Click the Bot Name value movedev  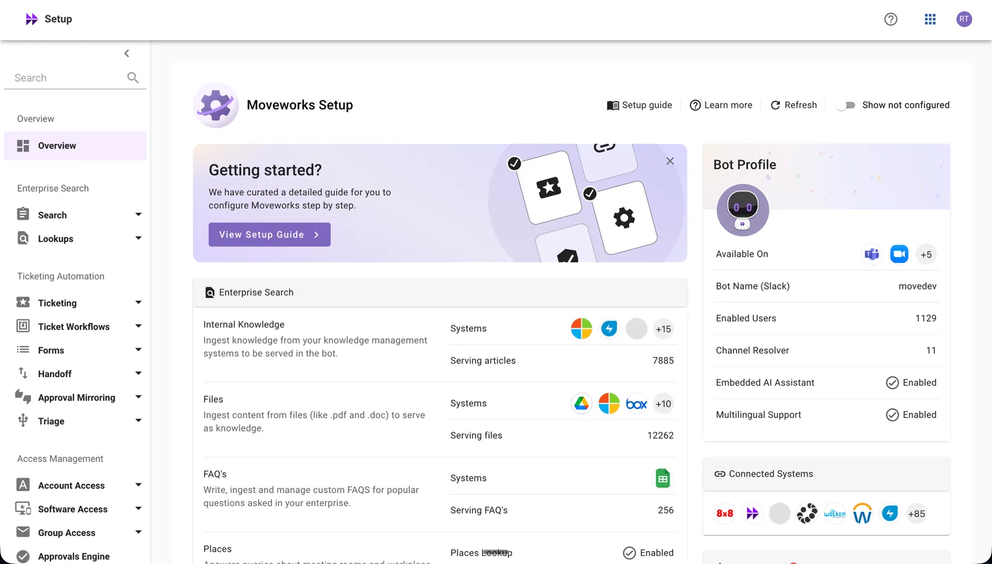(x=917, y=286)
